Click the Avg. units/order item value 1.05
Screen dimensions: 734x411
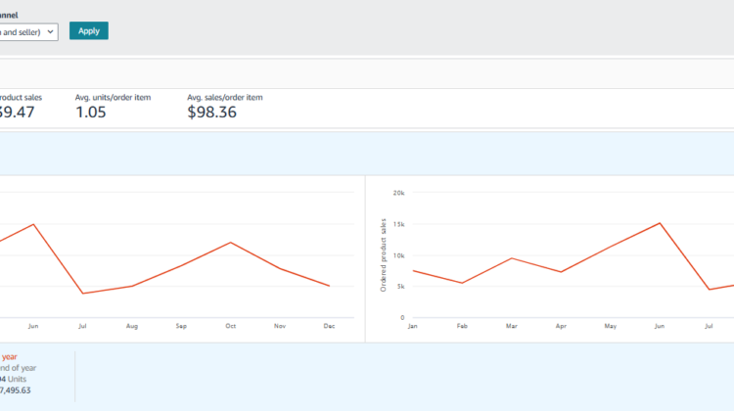[x=91, y=112]
